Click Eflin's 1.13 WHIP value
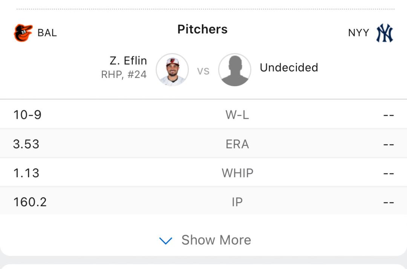The width and height of the screenshot is (407, 269). (x=26, y=173)
